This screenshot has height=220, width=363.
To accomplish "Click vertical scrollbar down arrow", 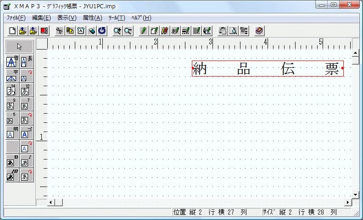I will [x=356, y=195].
